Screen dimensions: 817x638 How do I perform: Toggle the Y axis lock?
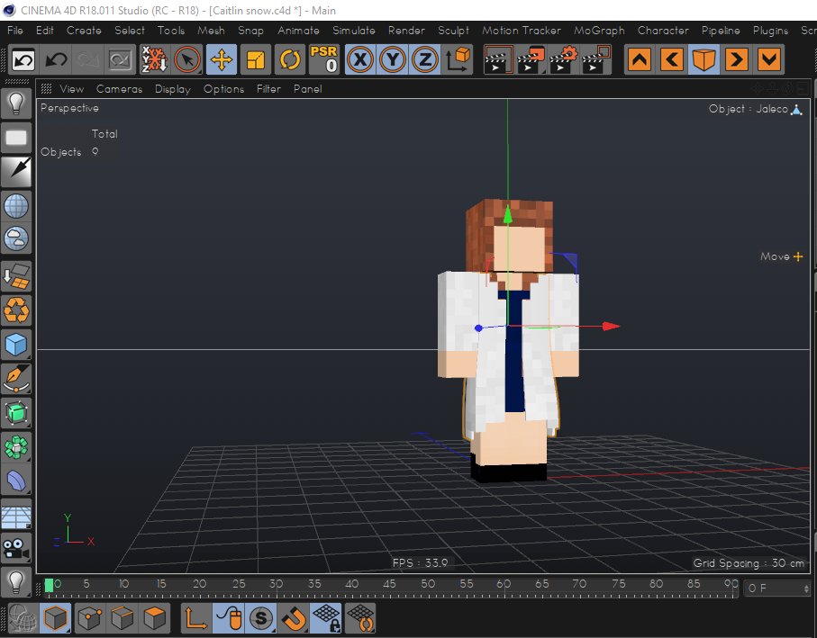pos(393,60)
